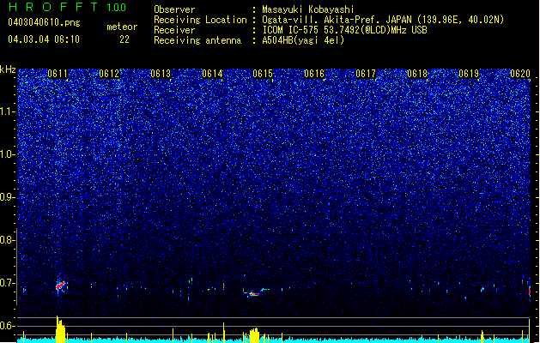The height and width of the screenshot is (343, 540).
Task: Click the Receiving antenna label
Action: pyautogui.click(x=197, y=40)
